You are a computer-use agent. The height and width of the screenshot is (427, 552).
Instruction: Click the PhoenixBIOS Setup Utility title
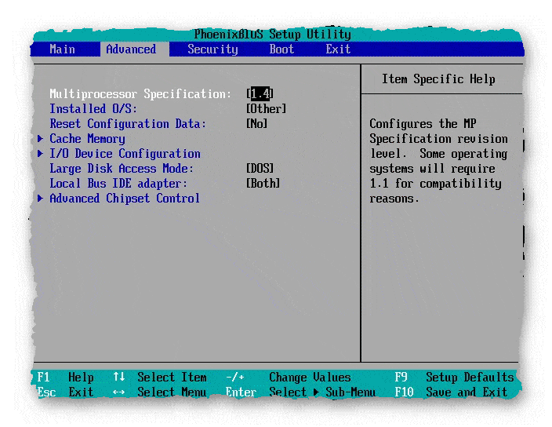273,35
